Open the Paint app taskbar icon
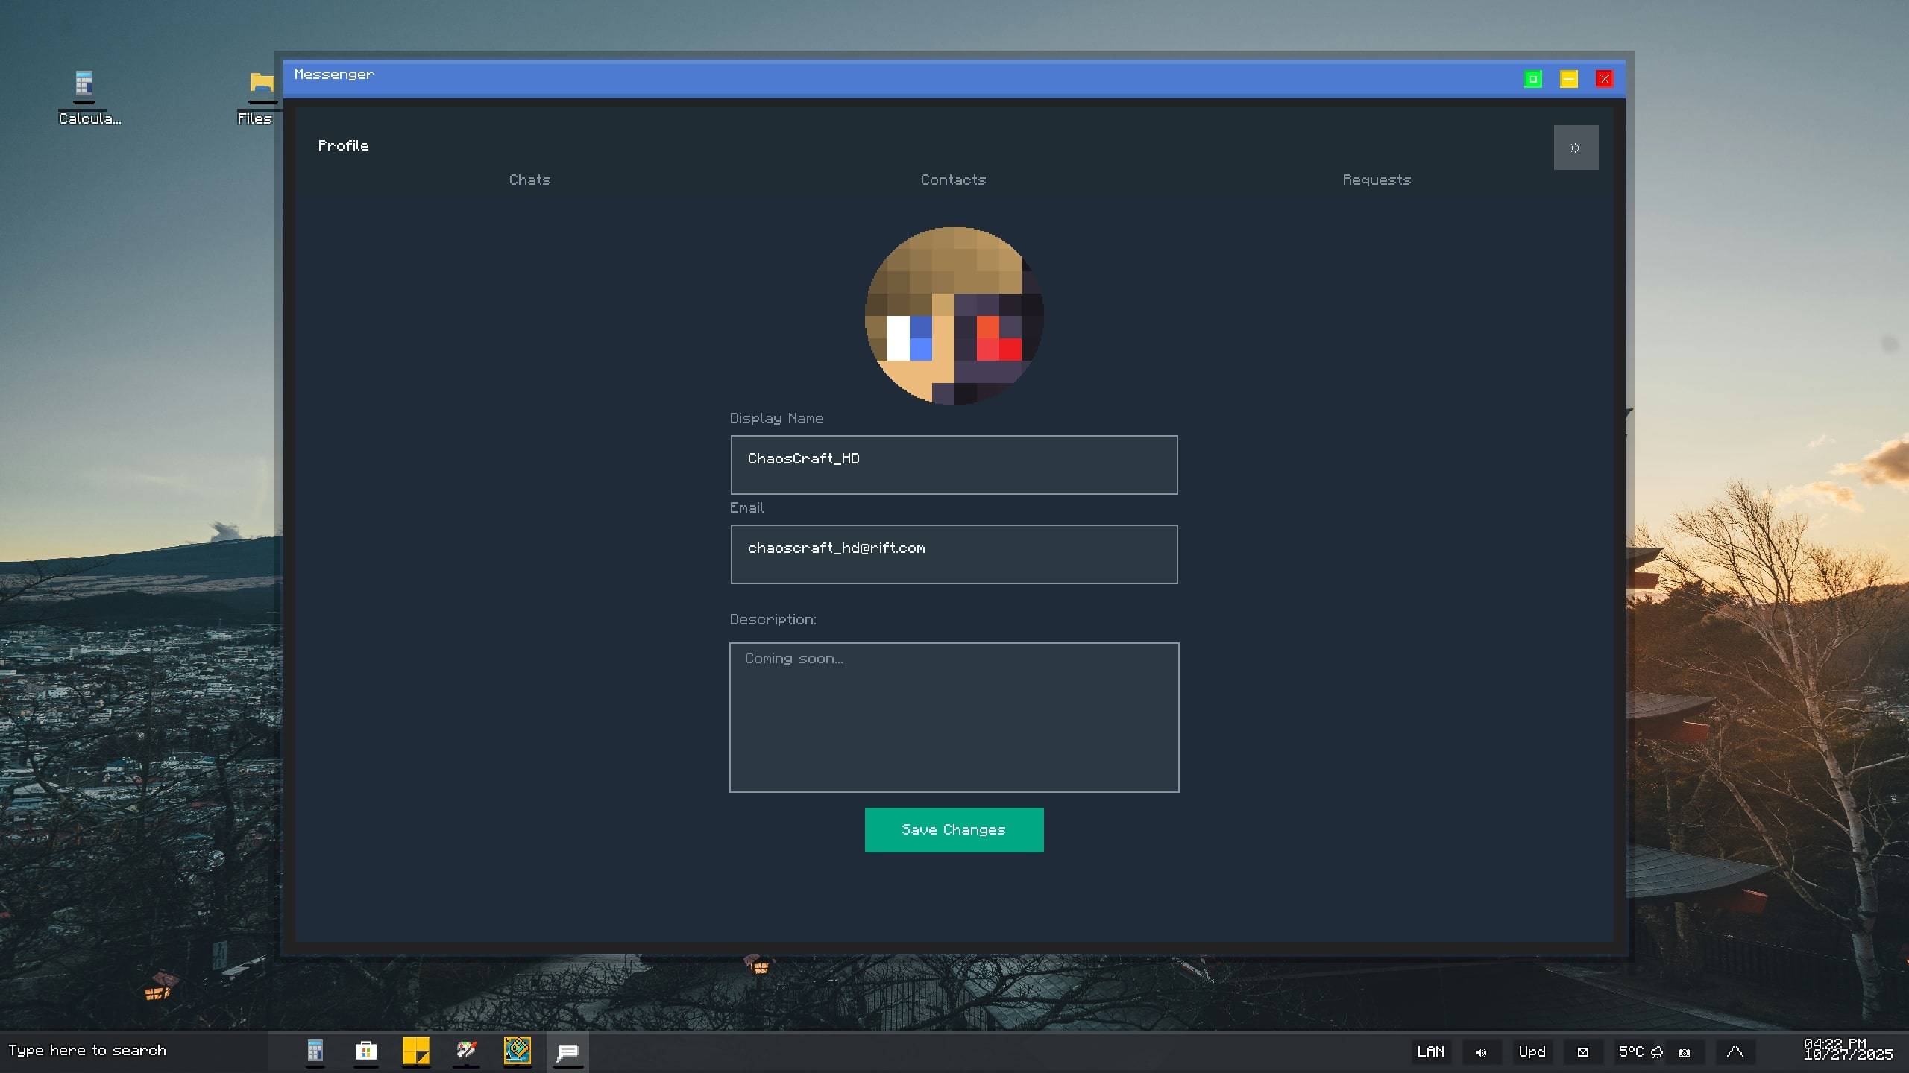Image resolution: width=1909 pixels, height=1073 pixels. coord(466,1051)
